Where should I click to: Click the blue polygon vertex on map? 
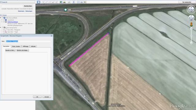click(109, 33)
